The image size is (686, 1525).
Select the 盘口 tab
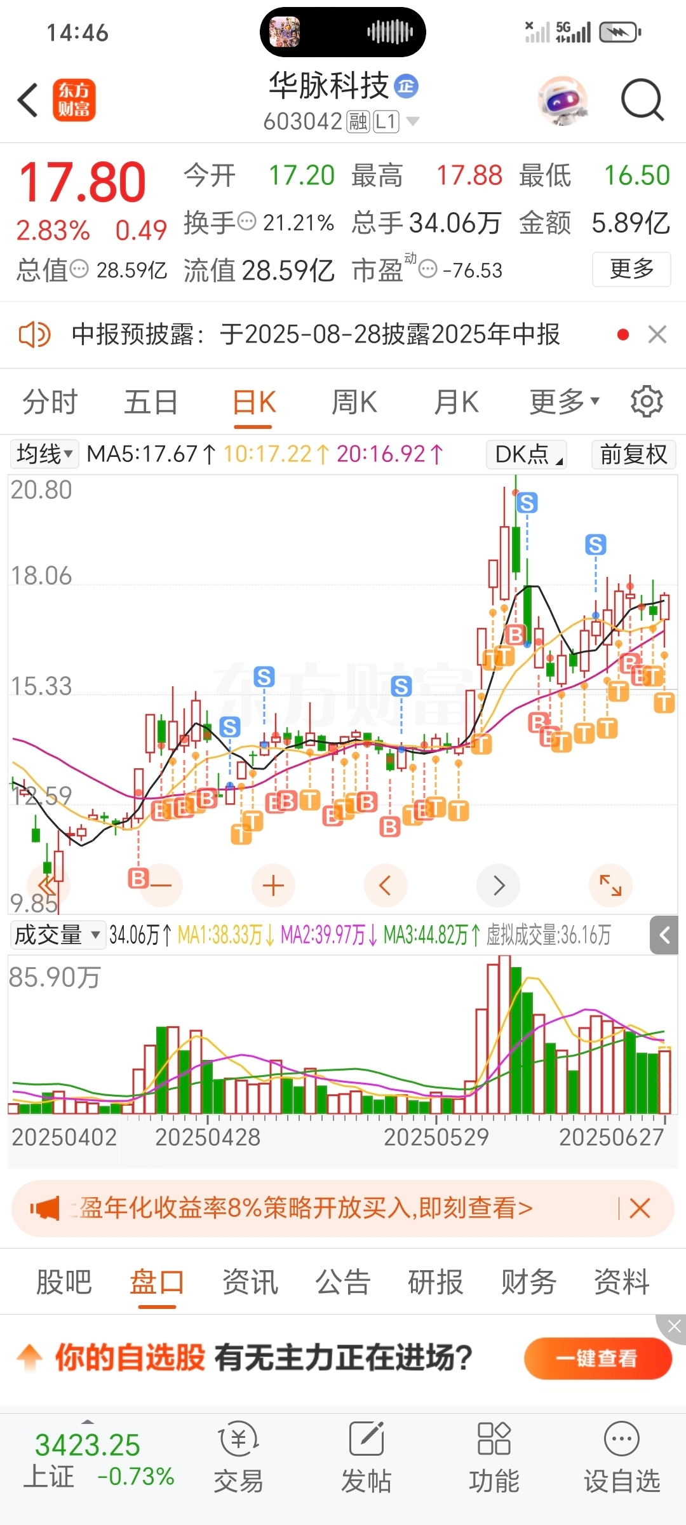(x=157, y=1281)
